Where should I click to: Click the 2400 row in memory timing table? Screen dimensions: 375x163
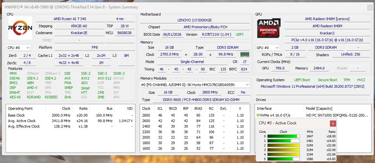point(195,126)
